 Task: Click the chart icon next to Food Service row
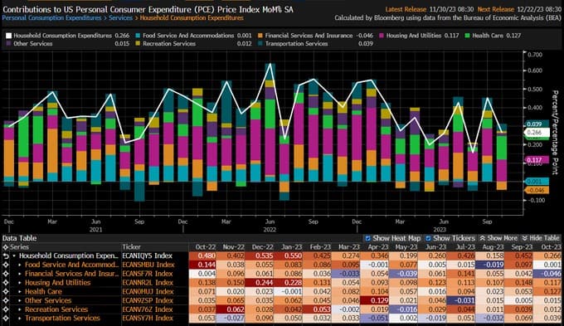pos(6,265)
